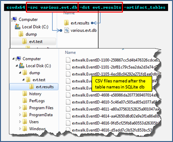173x142 pixels.
Task: Open the history folder
Action: coord(32,94)
